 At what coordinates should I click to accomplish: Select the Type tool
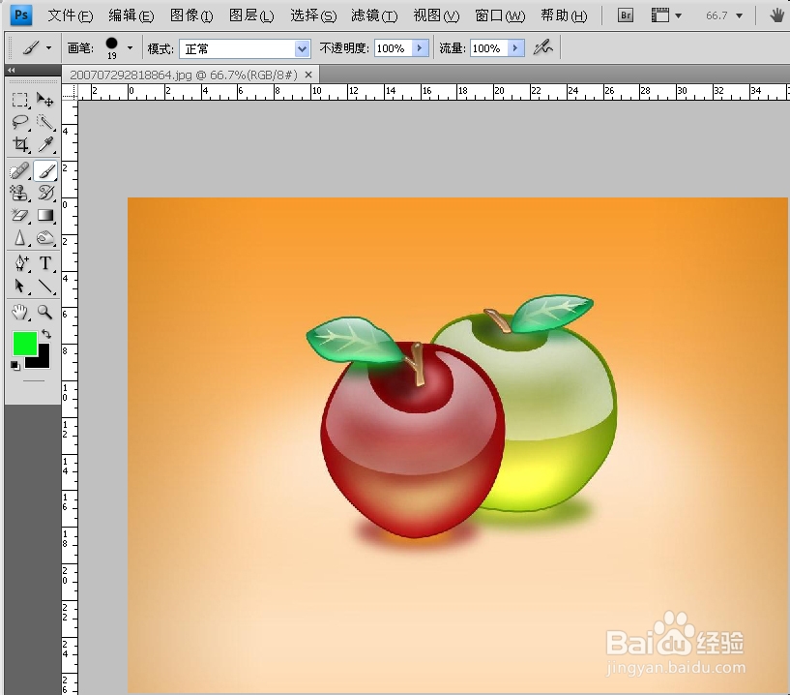click(45, 263)
